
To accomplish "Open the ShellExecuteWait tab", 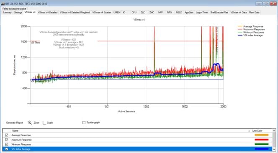I will pos(219,13).
